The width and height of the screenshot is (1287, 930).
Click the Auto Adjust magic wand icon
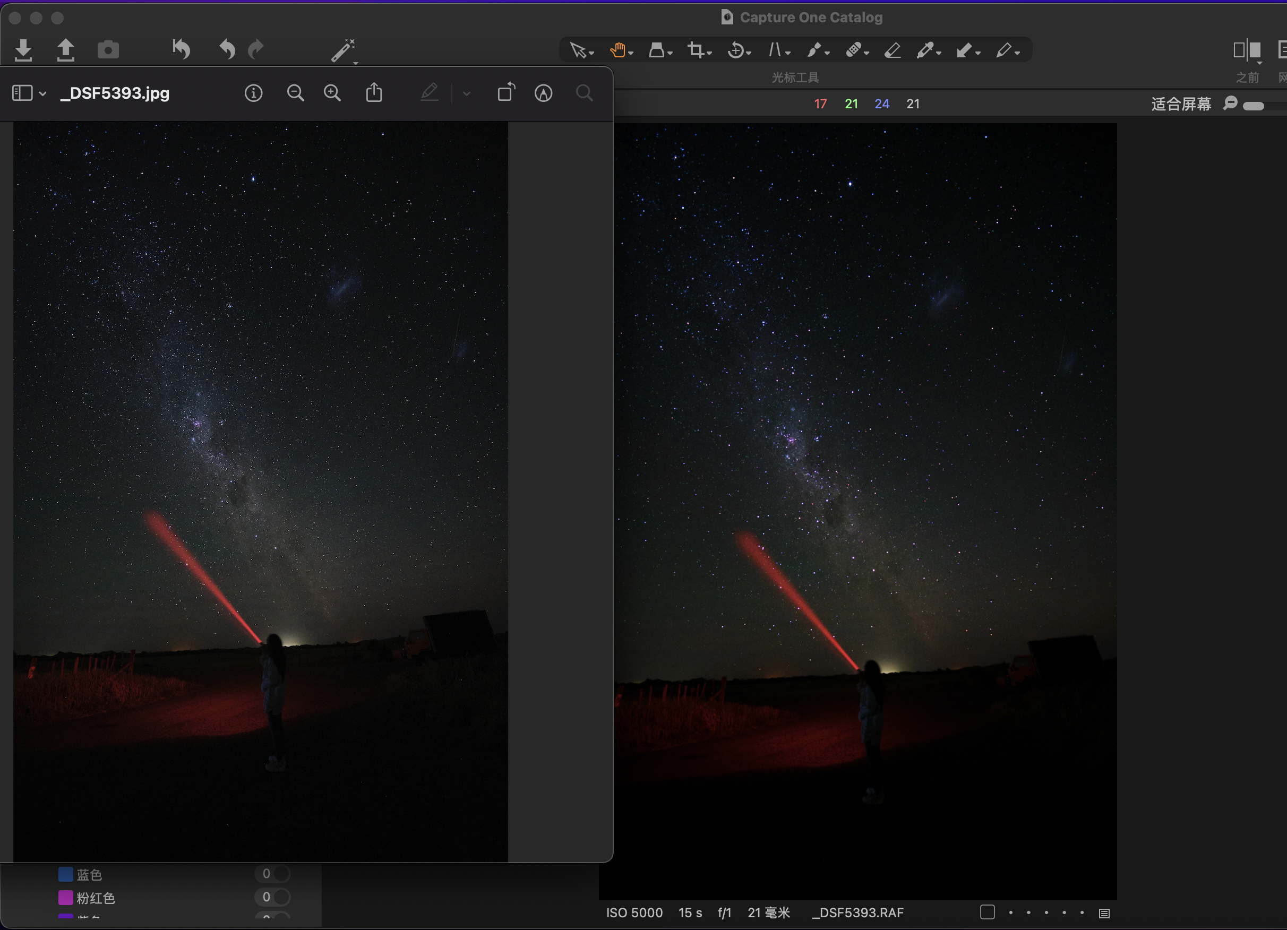[x=344, y=50]
